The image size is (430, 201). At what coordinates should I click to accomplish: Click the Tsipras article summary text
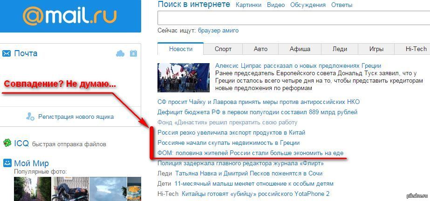(319, 81)
